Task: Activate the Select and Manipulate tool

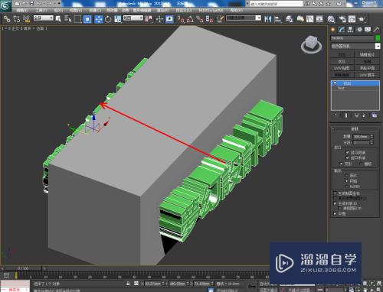Action: click(159, 19)
